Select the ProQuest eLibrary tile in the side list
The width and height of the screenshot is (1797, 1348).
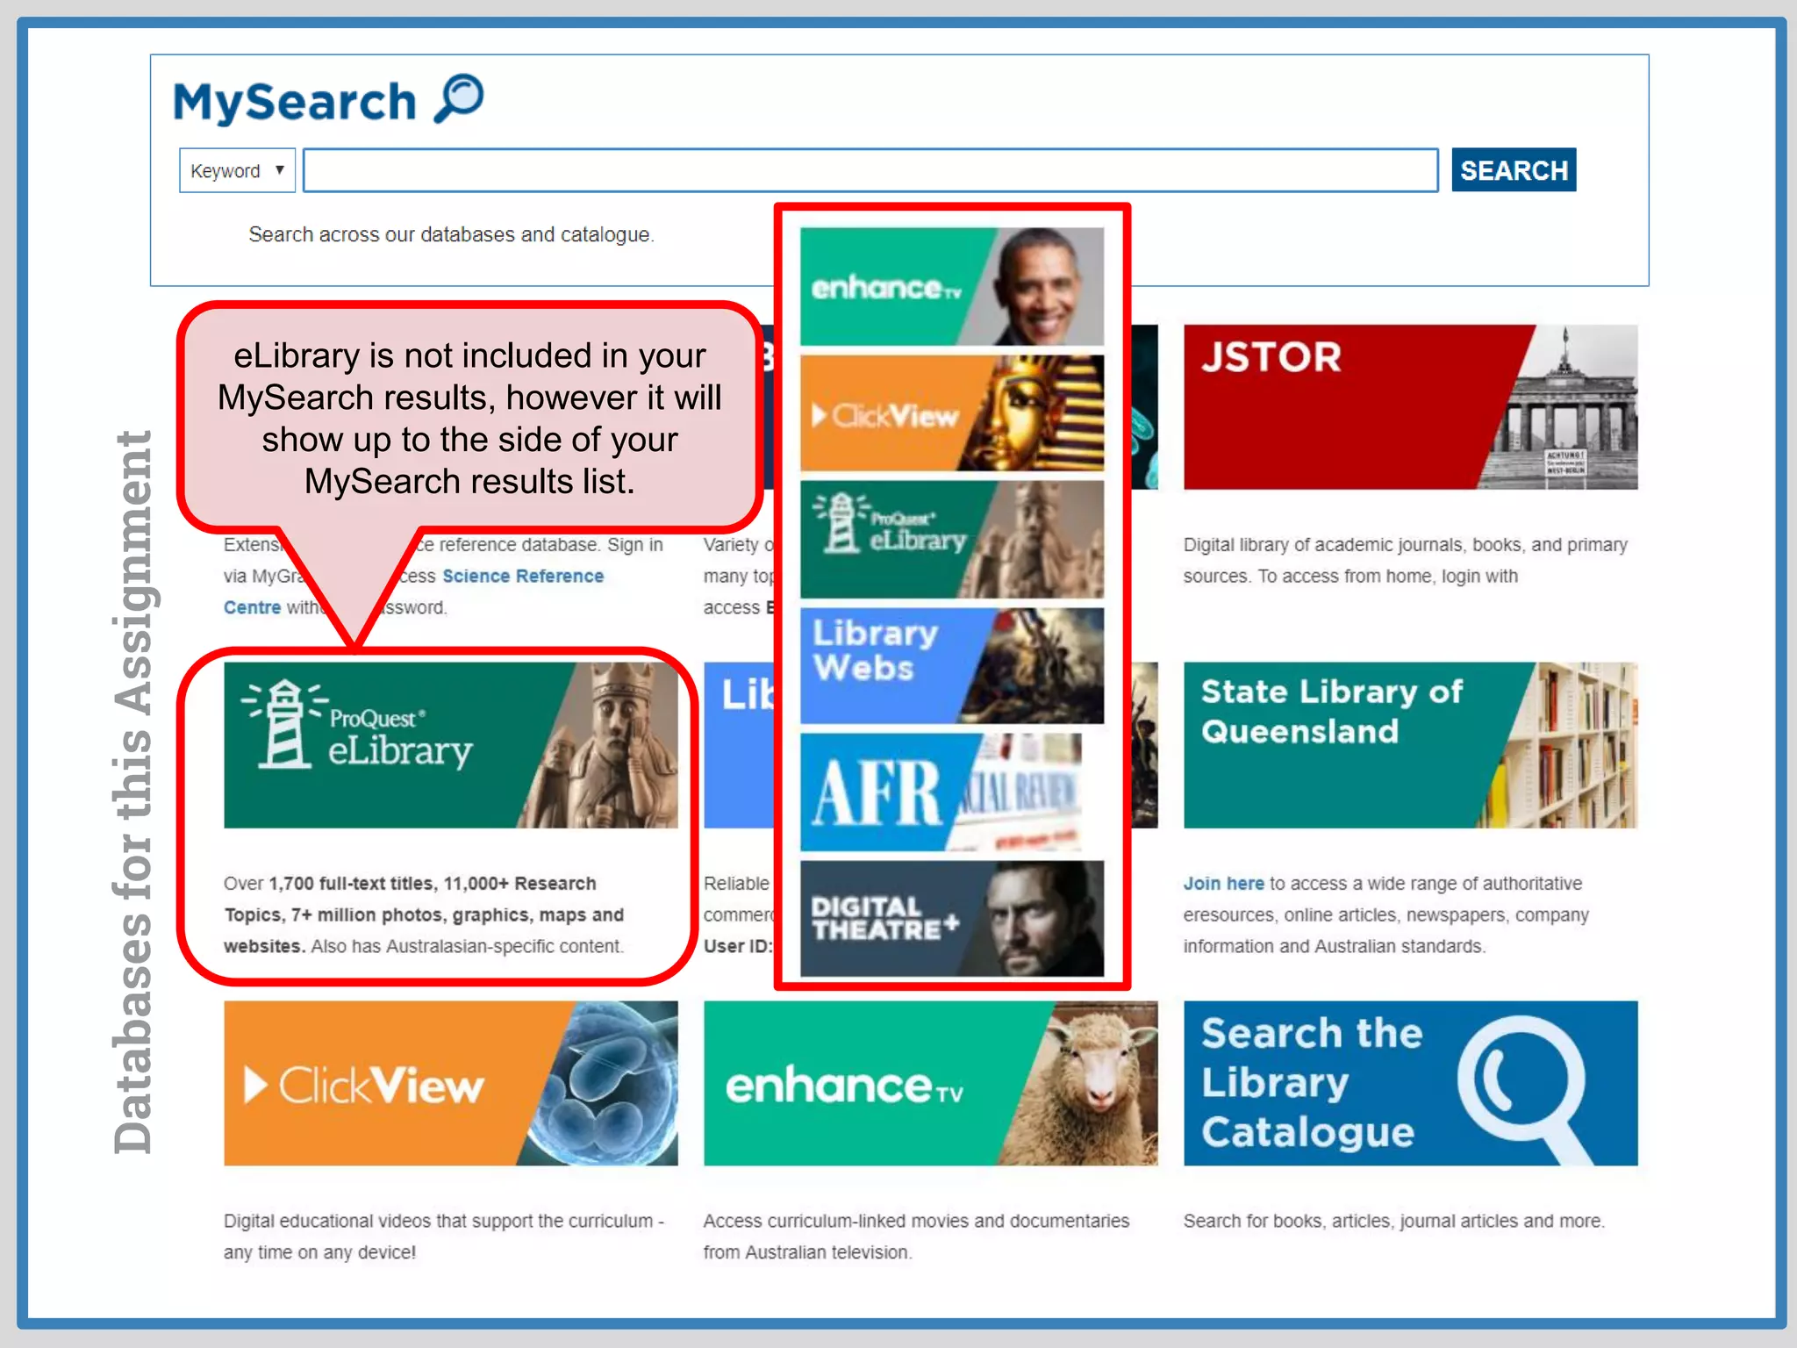(x=952, y=540)
